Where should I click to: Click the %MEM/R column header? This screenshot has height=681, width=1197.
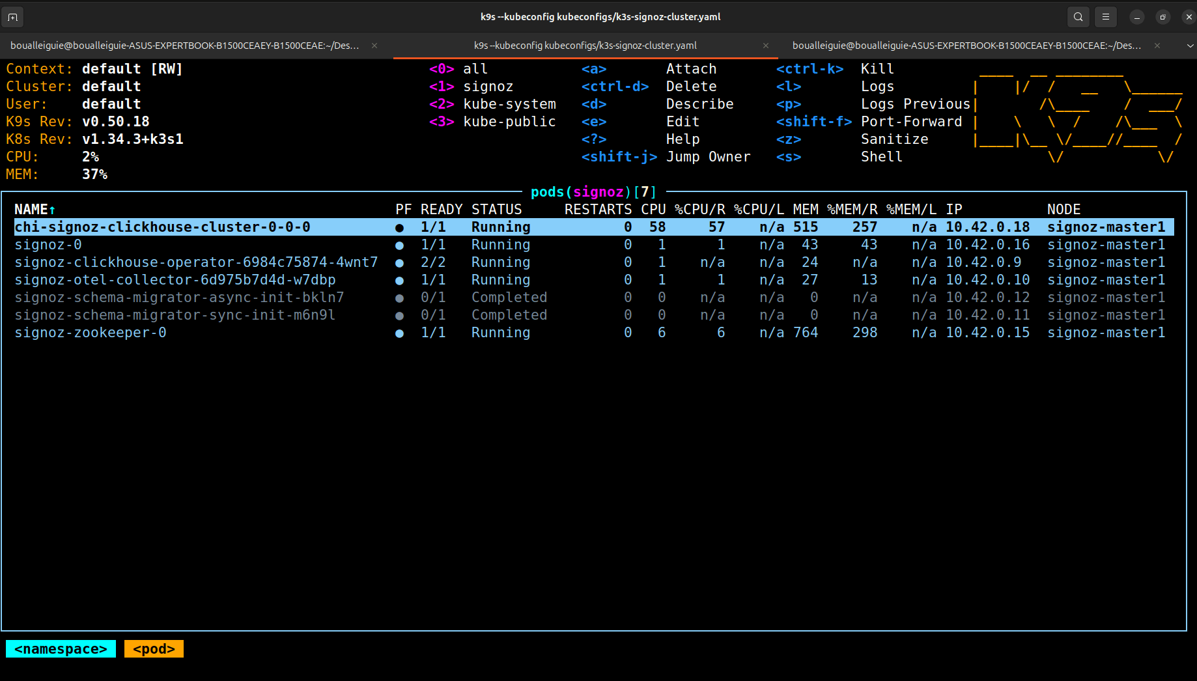[x=852, y=209]
